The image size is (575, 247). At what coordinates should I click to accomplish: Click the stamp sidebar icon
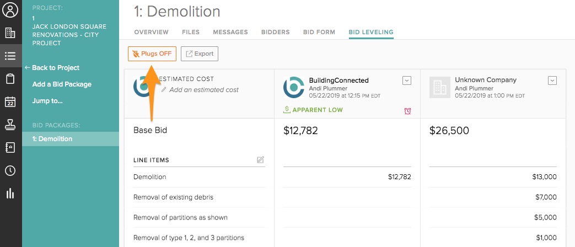click(10, 125)
